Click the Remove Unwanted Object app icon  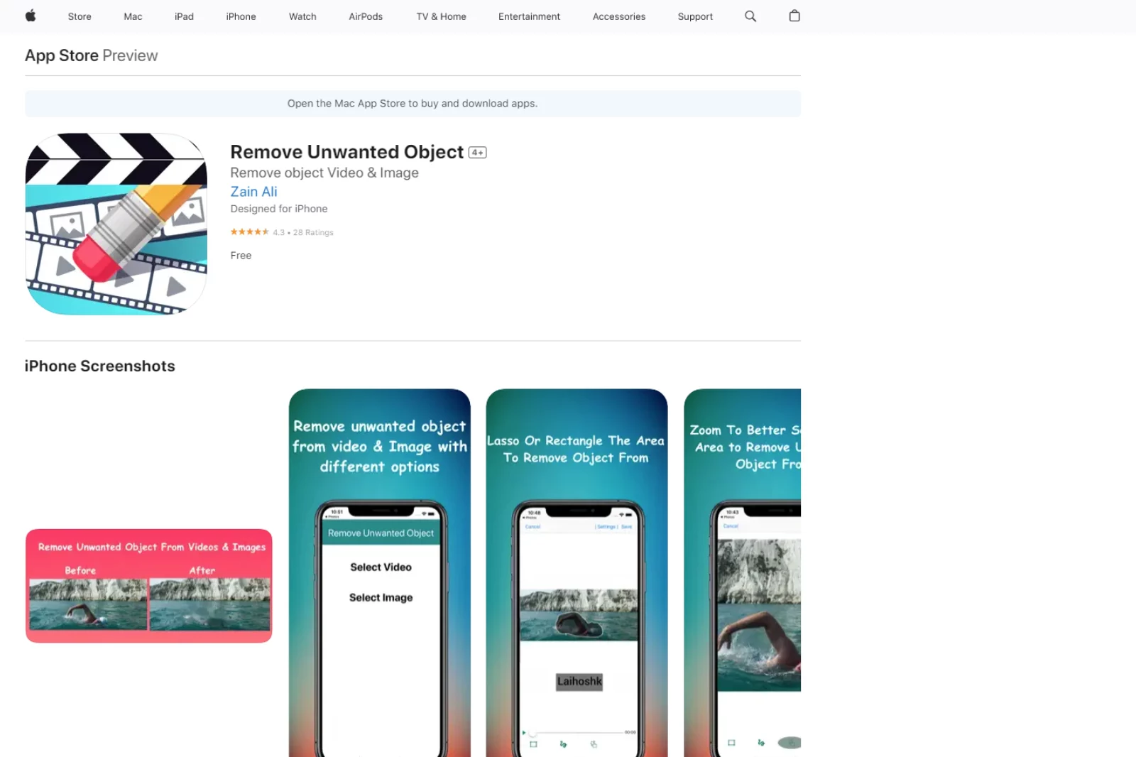(x=116, y=224)
